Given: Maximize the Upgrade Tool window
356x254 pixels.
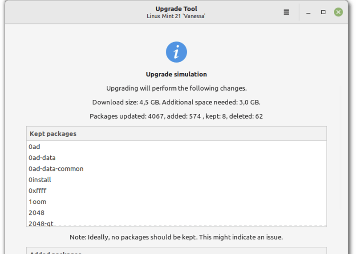Looking at the screenshot, I should 324,12.
